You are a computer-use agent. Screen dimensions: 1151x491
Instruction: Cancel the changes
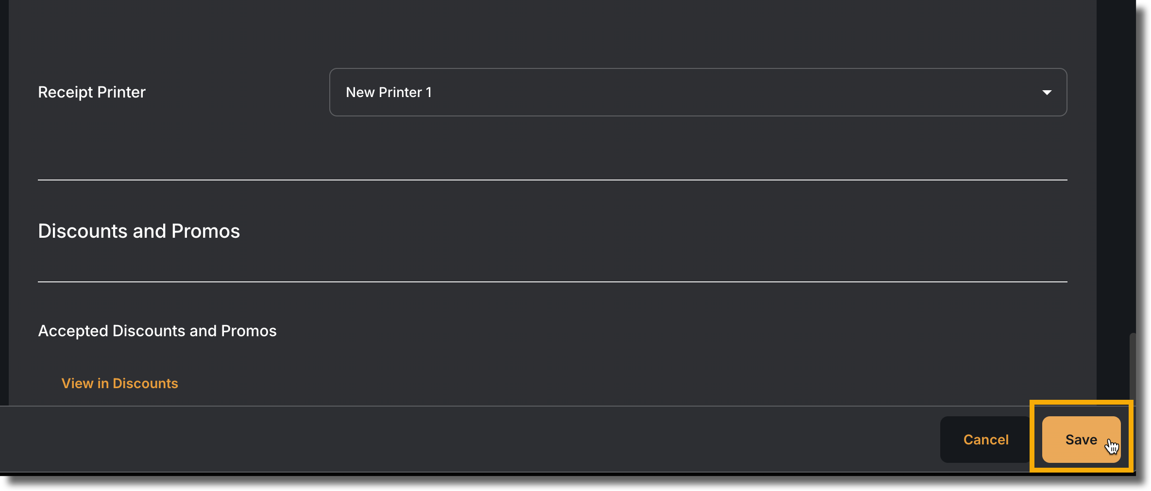[986, 439]
